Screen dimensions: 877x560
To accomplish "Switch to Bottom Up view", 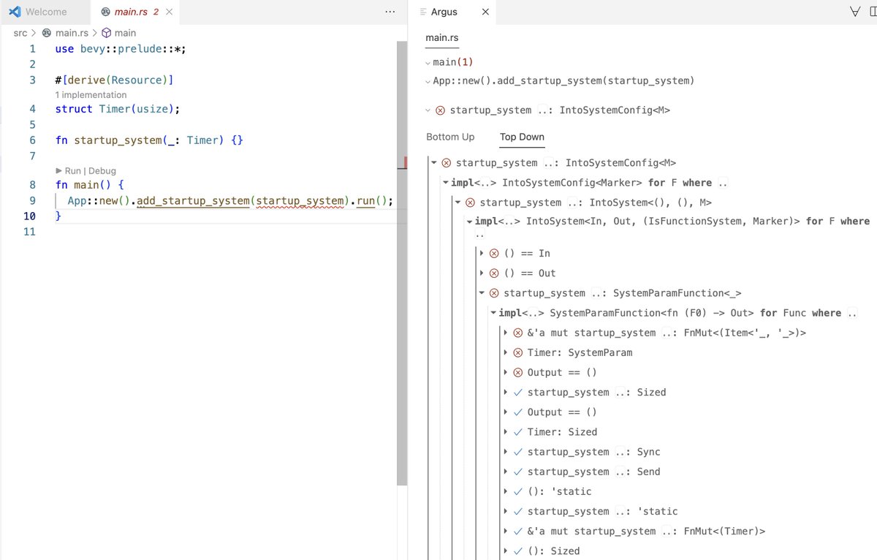I will 450,137.
